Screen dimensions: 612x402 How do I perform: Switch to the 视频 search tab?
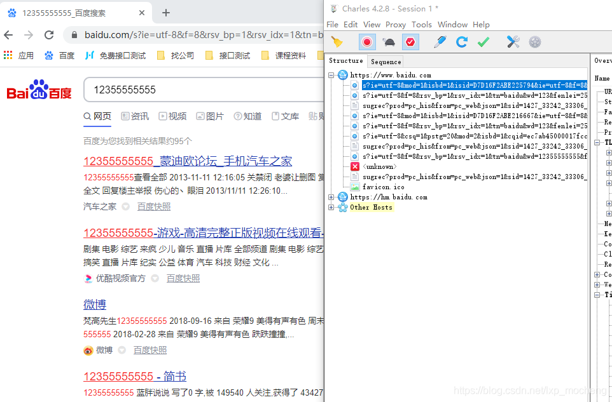(x=172, y=116)
